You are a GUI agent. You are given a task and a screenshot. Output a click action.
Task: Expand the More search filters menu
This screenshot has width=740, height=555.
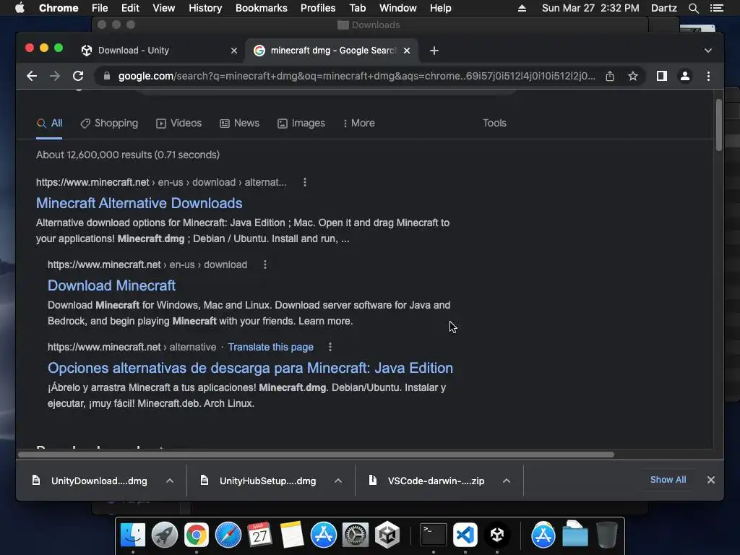(359, 123)
